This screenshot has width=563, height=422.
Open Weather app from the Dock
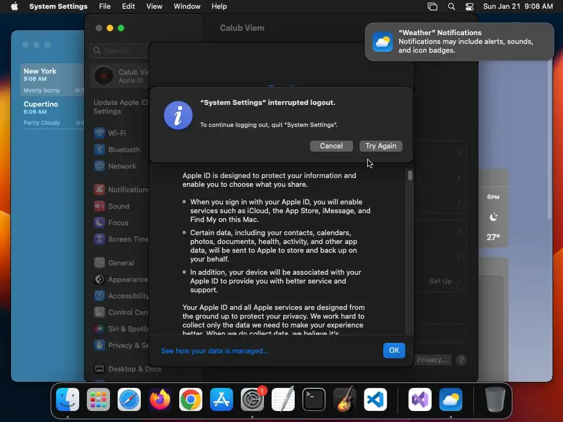click(451, 399)
